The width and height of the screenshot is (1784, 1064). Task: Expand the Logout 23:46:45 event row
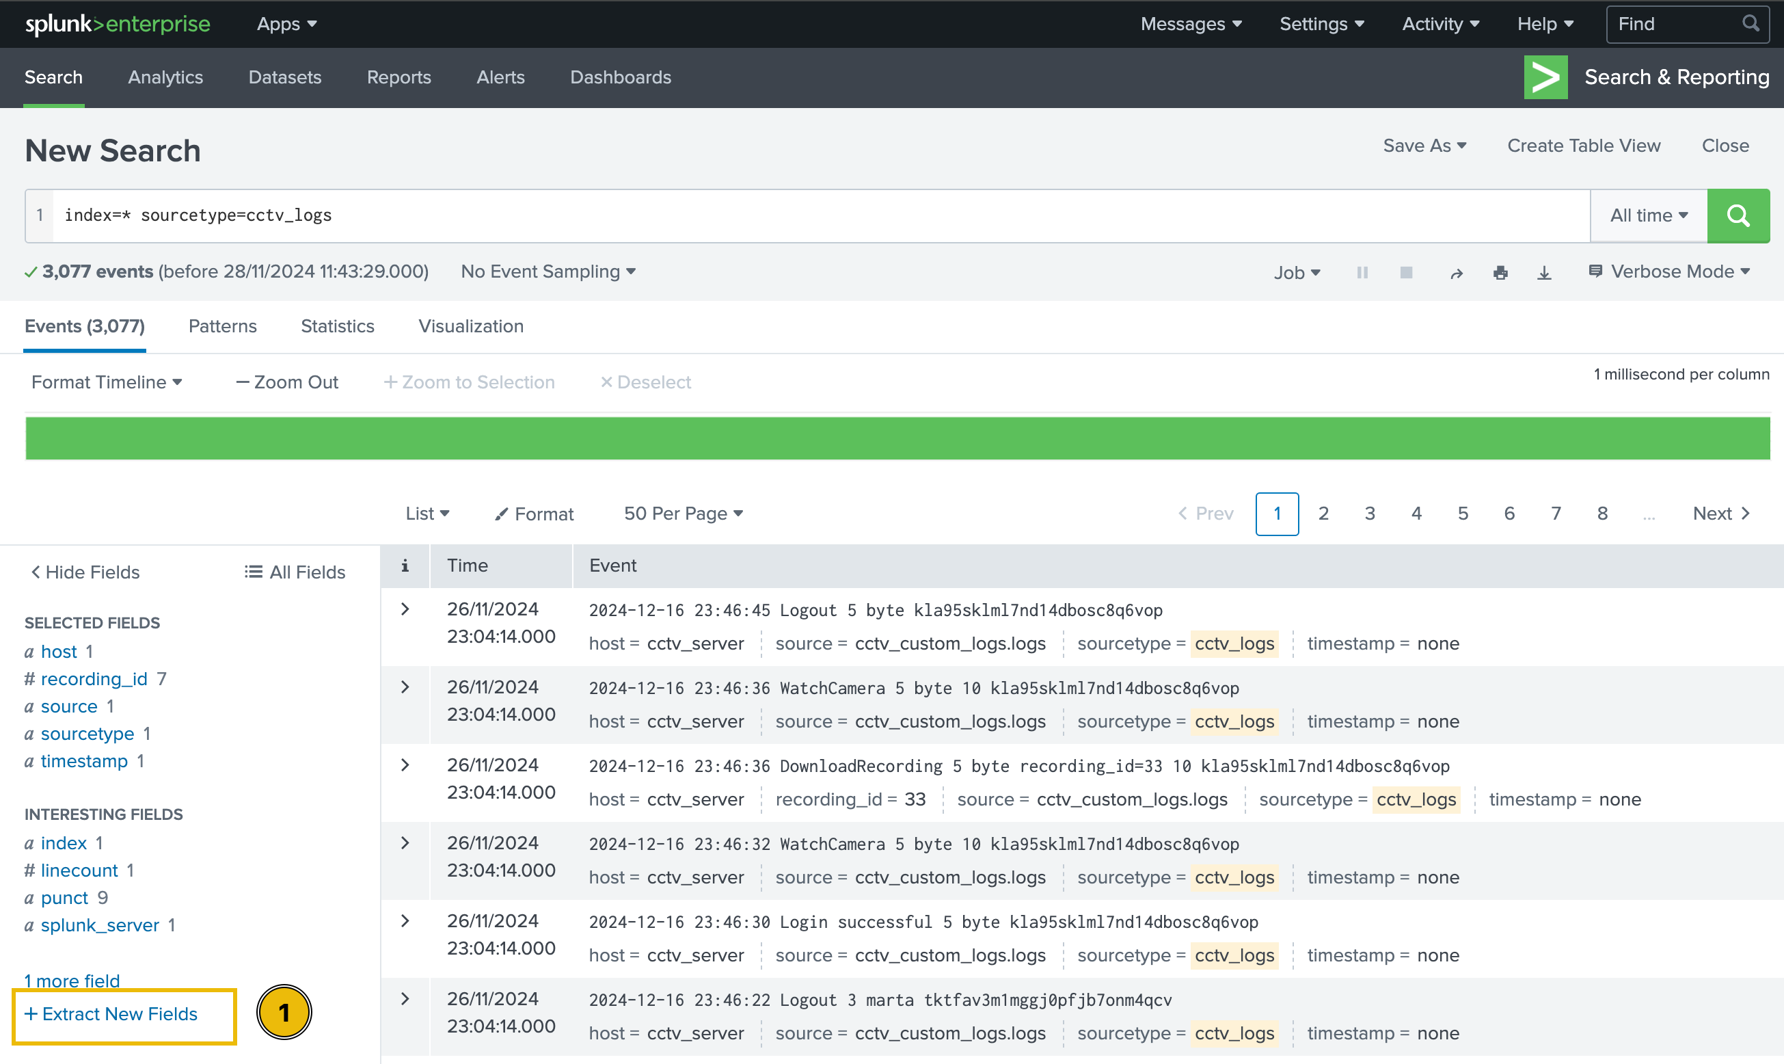(405, 609)
